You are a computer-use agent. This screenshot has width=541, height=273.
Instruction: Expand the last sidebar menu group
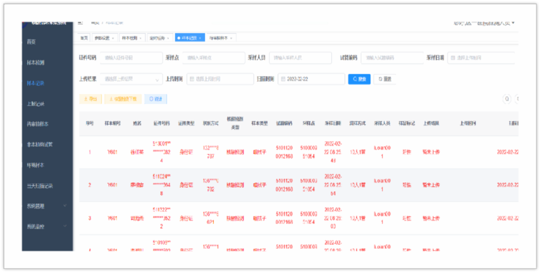click(x=47, y=226)
